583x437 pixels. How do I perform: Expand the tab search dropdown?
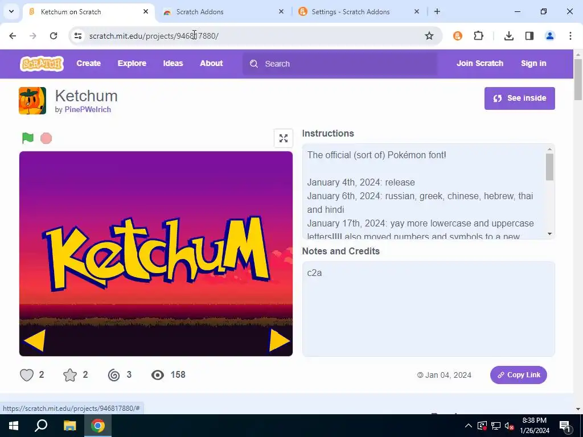[11, 11]
